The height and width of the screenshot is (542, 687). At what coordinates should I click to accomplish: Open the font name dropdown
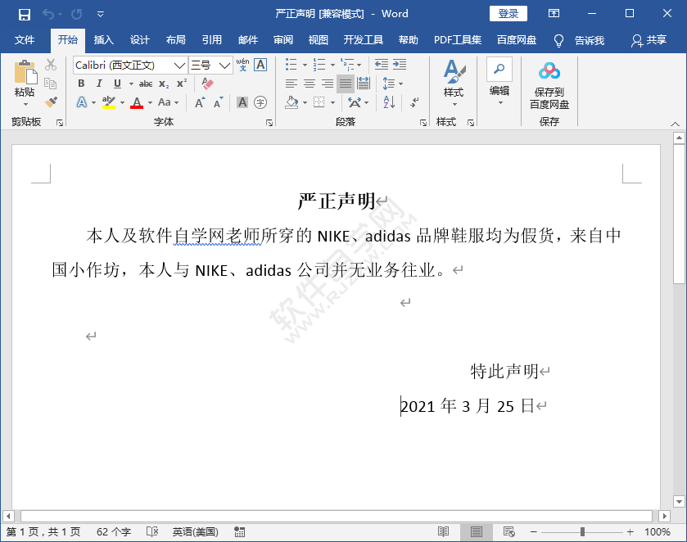click(179, 65)
